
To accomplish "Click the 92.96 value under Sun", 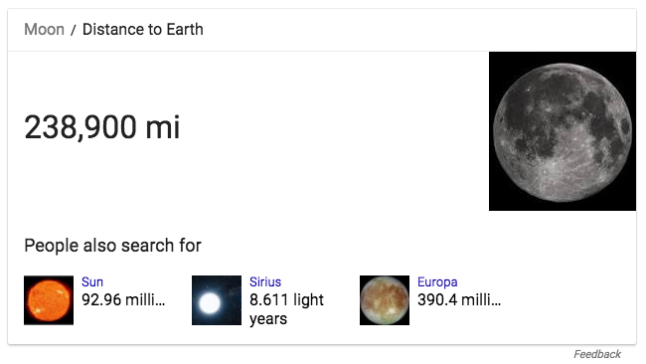I will 101,300.
